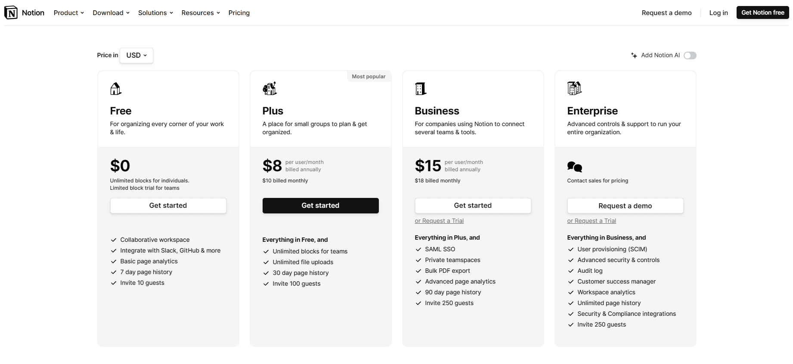Click the Enterprise chat bubbles icon
793x364 pixels.
click(x=575, y=167)
